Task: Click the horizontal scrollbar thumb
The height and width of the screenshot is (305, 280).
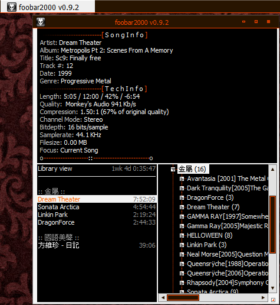Action: click(x=183, y=297)
